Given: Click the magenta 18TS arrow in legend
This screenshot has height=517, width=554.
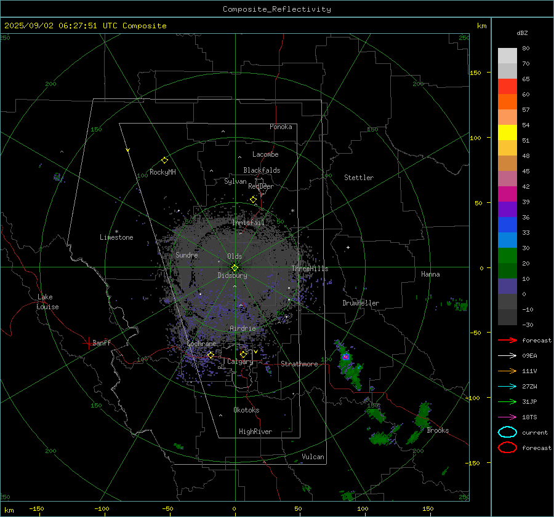Looking at the screenshot, I should tap(507, 417).
